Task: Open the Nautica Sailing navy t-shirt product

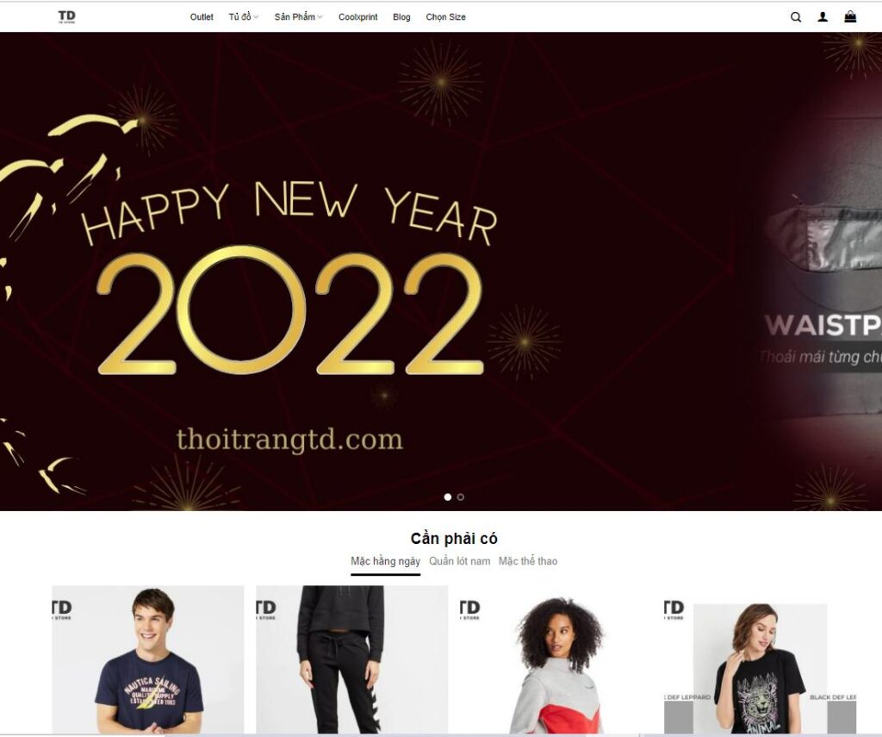Action: coord(148,659)
